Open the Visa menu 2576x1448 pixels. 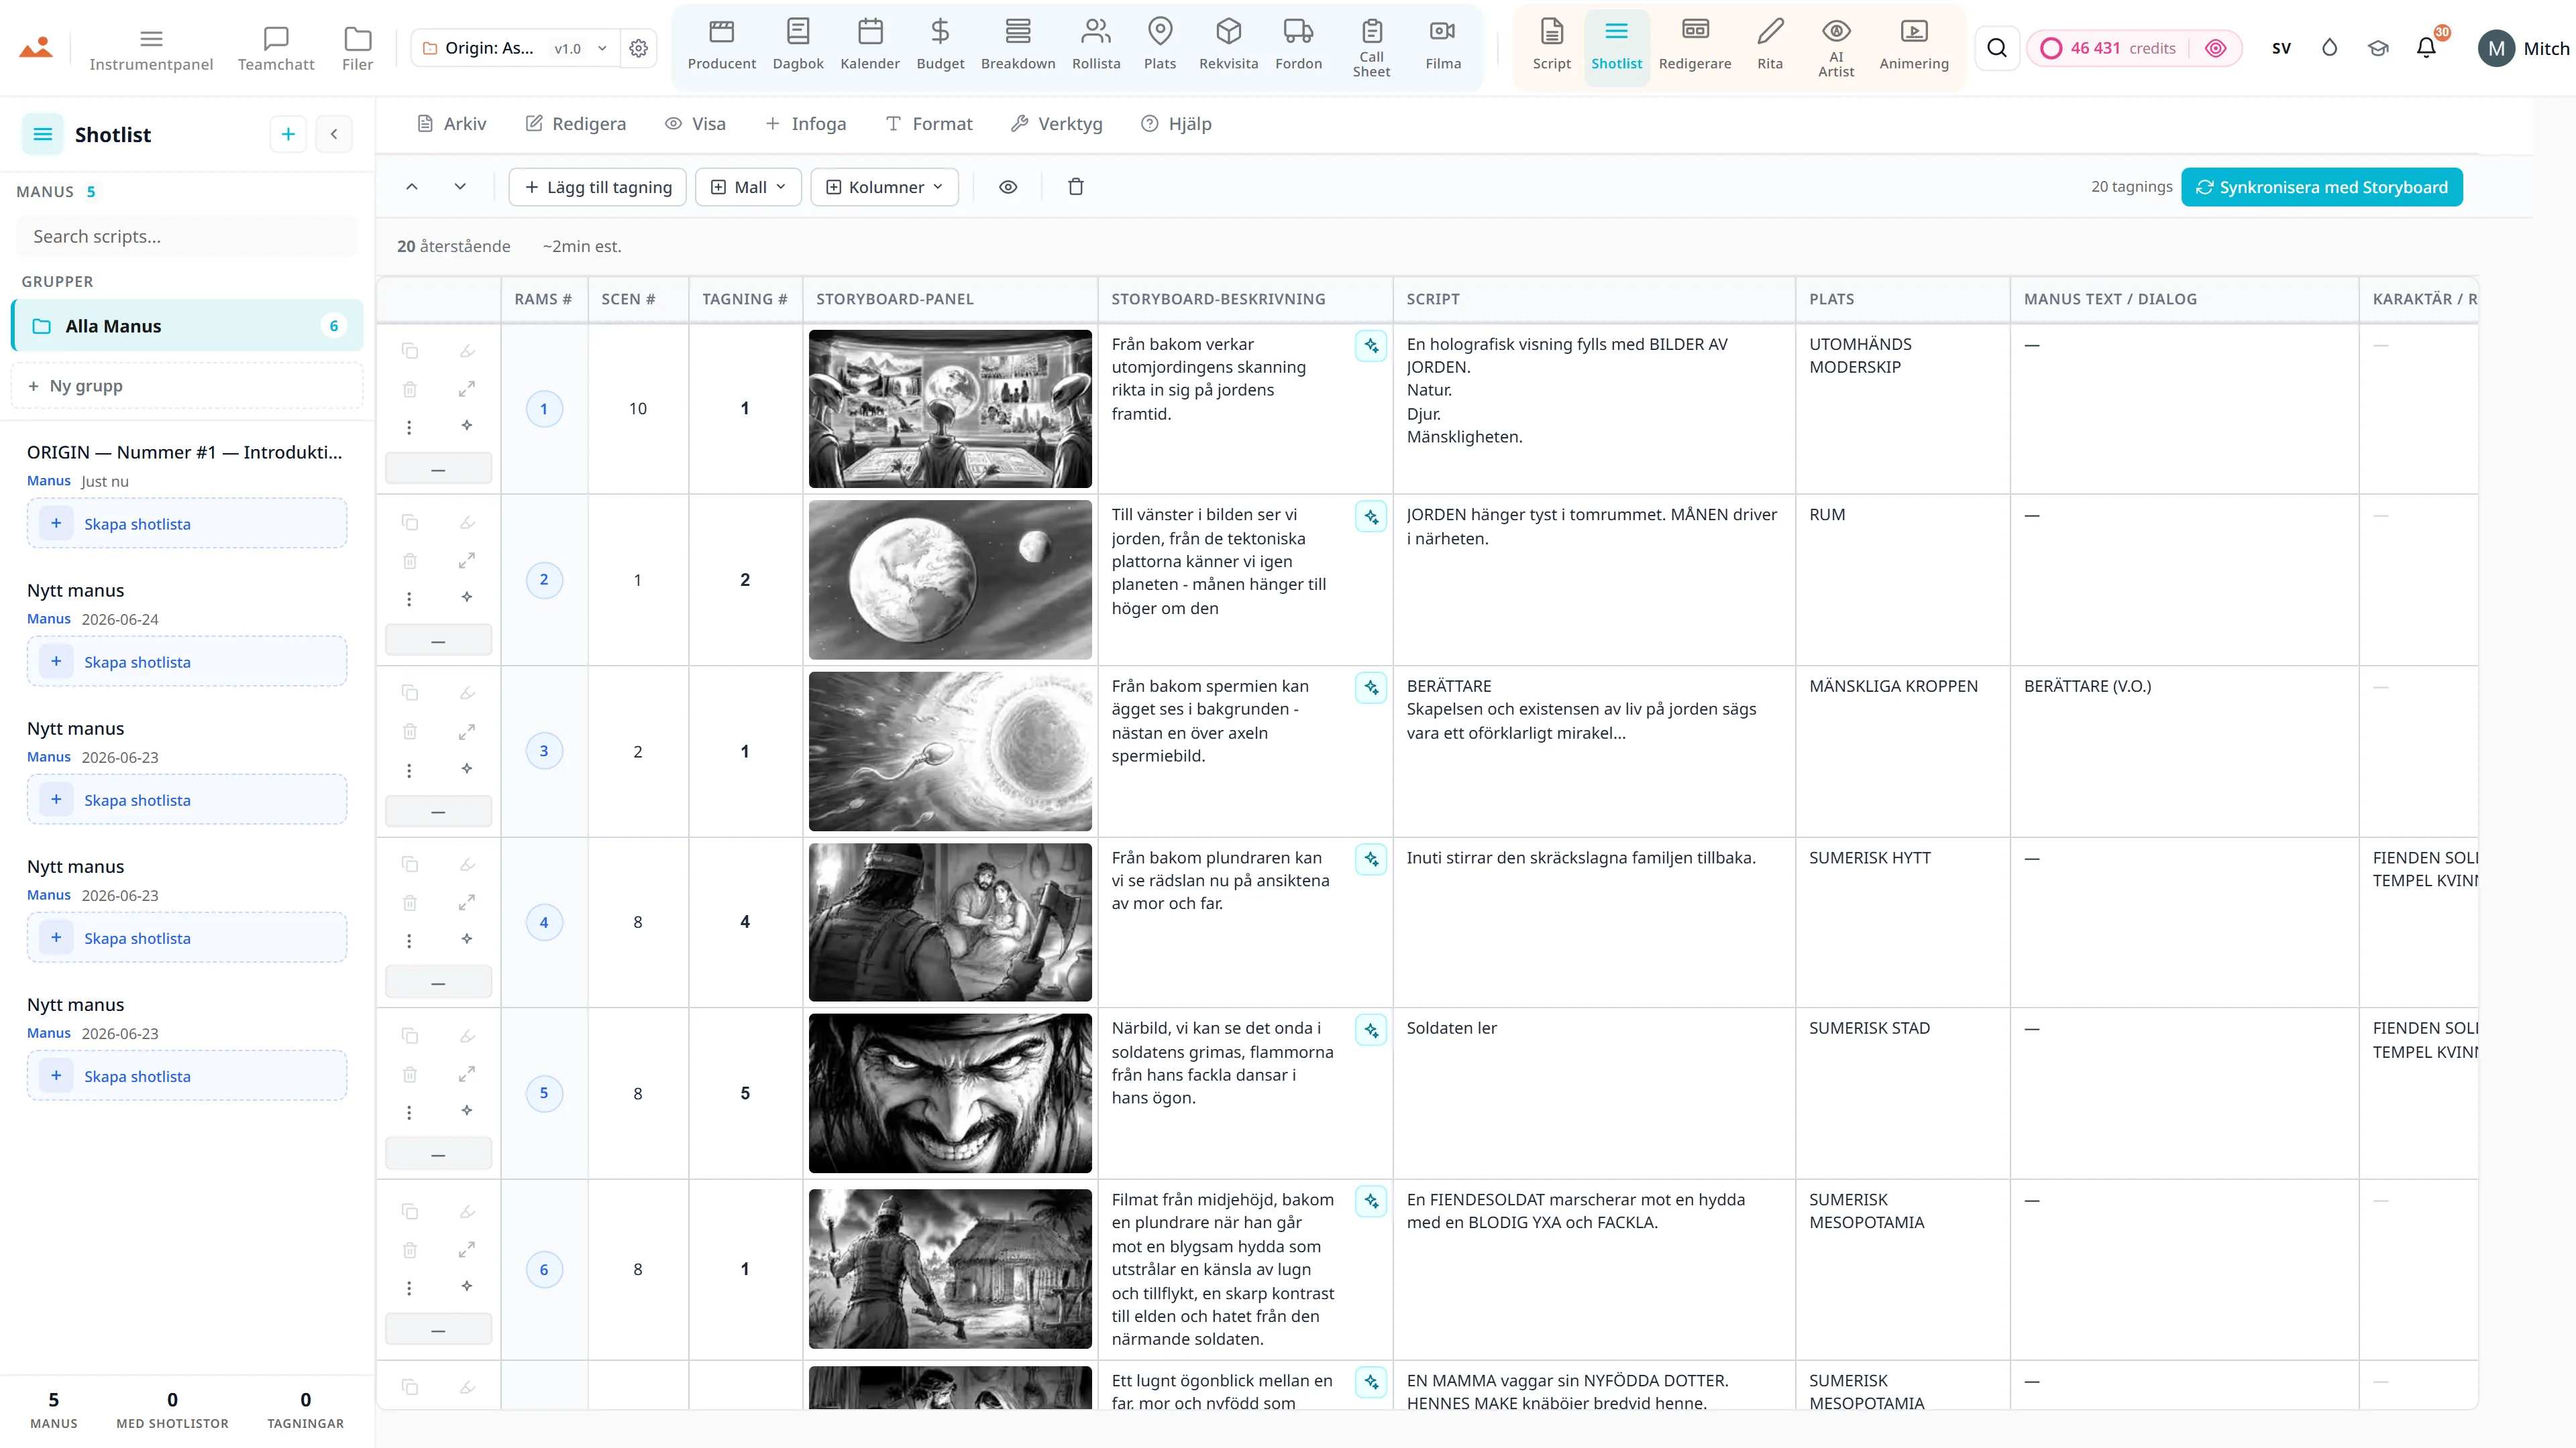pos(696,124)
